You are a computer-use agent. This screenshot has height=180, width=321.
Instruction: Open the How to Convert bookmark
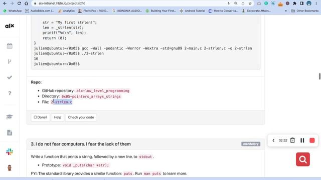pyautogui.click(x=223, y=11)
